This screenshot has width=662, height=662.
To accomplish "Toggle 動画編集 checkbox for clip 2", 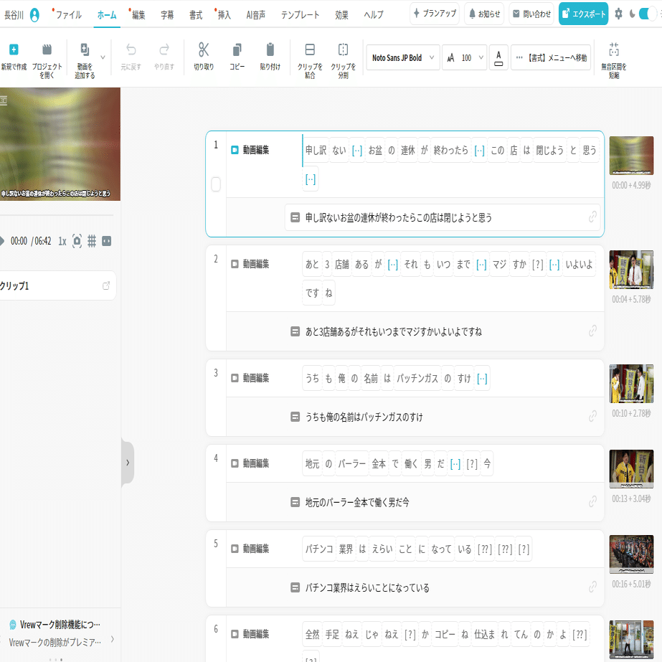I will (235, 264).
